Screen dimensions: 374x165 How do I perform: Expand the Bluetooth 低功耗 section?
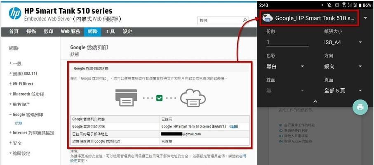coord(26,94)
